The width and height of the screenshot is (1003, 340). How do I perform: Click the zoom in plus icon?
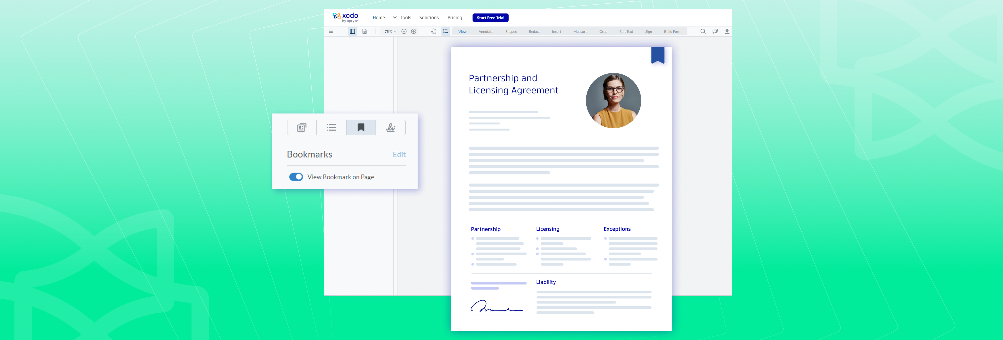coord(413,32)
